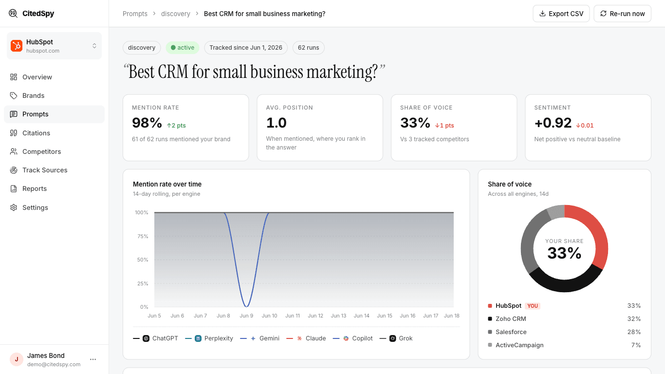The width and height of the screenshot is (665, 374).
Task: Click the Track Sources radar icon
Action: pyautogui.click(x=14, y=170)
